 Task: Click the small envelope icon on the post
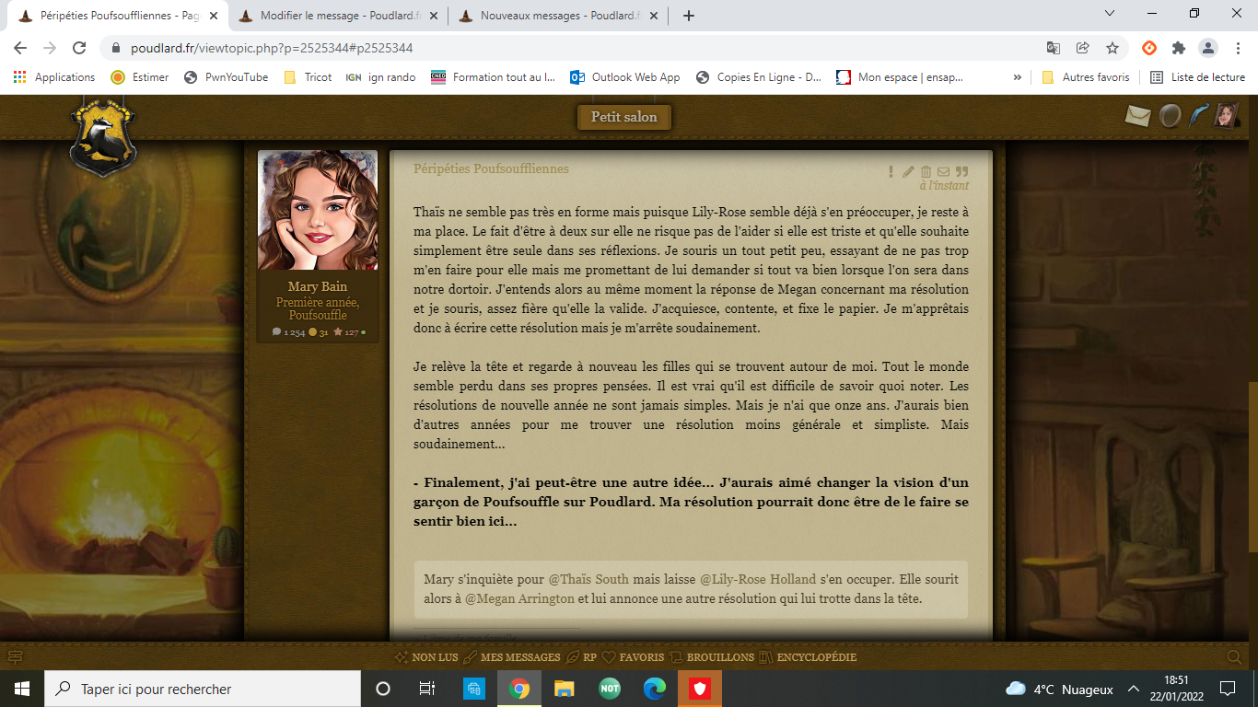[944, 171]
